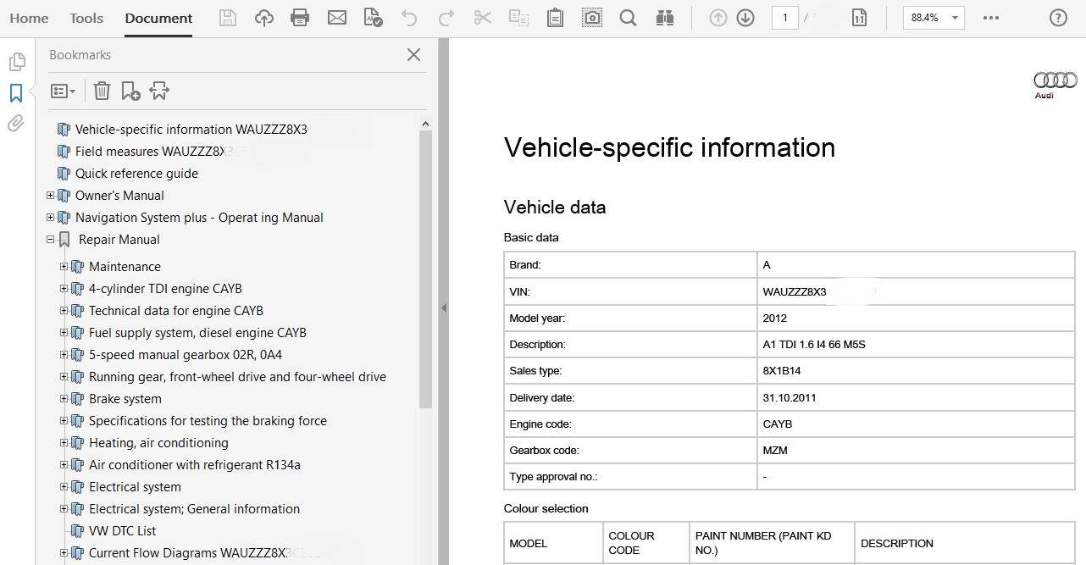1086x565 pixels.
Task: Collapse the Repair Manual bookmark
Action: click(x=50, y=240)
